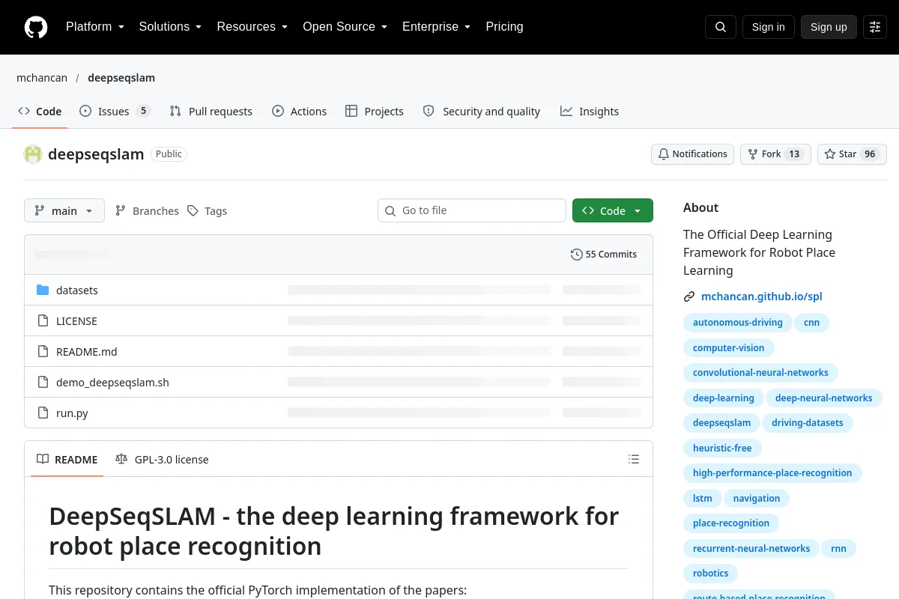Click the convolutional-neural-networks topic

760,373
